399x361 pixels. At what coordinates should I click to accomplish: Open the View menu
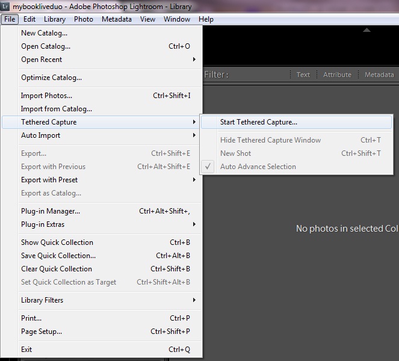click(x=147, y=19)
